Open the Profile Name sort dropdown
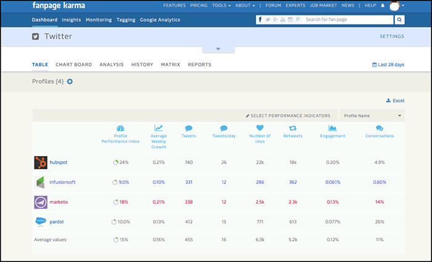 [372, 116]
